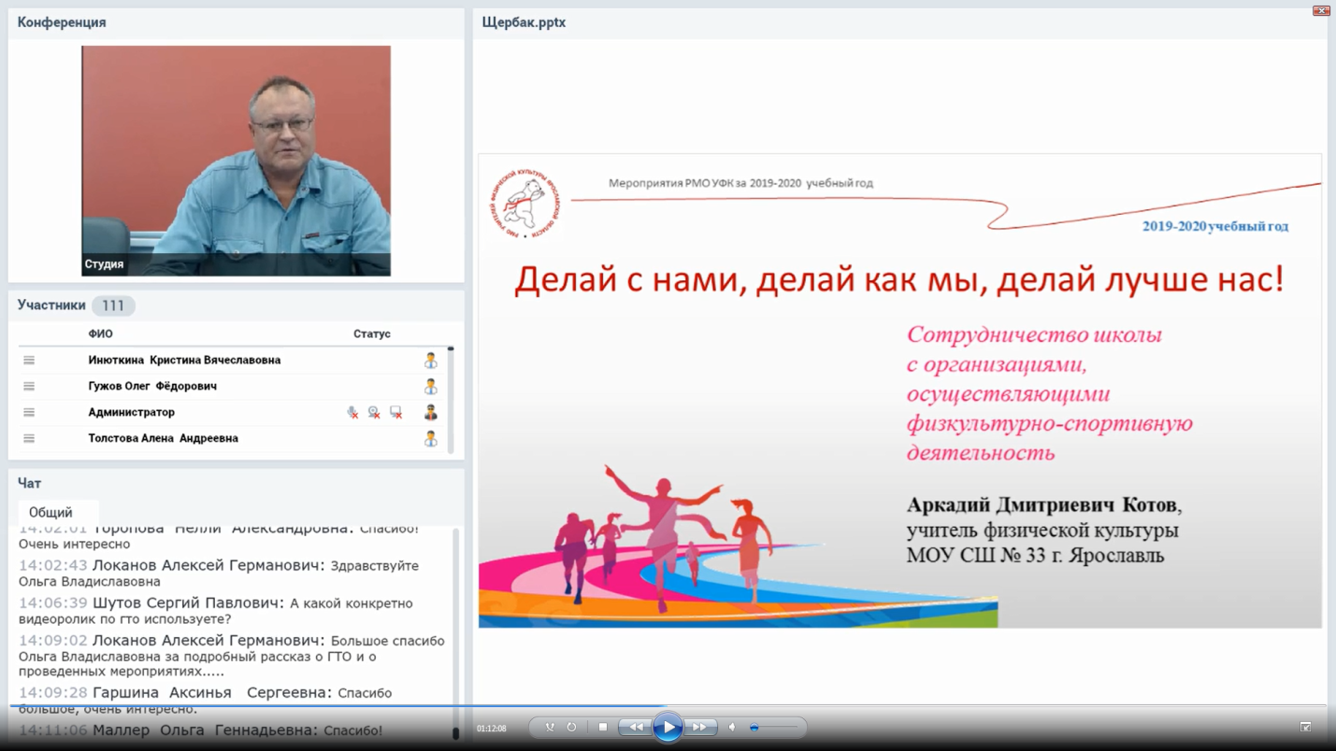This screenshot has width=1336, height=751.
Task: Open row menu for Гужов Олег Фёдорович
Action: (x=29, y=387)
